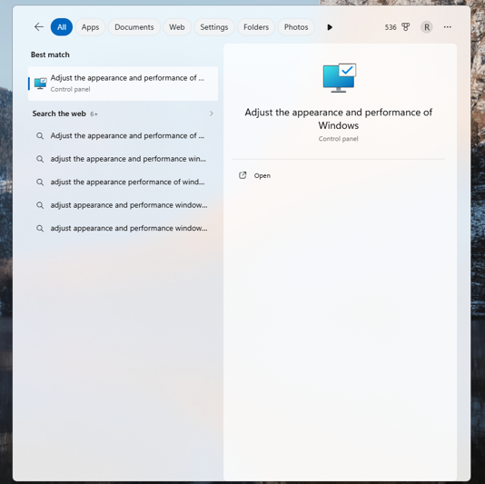
Task: Click the open-external icon next to Open
Action: coord(242,175)
